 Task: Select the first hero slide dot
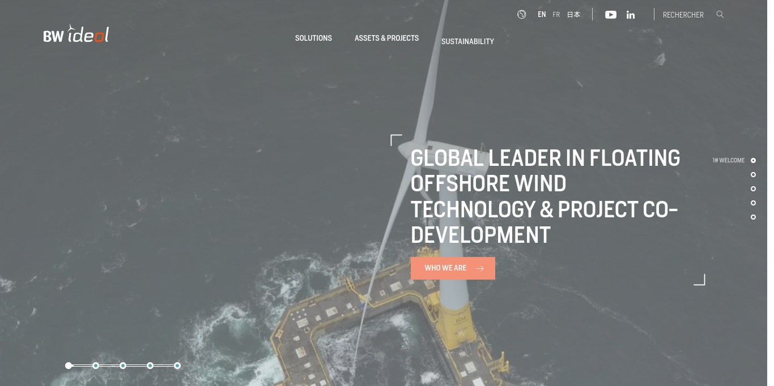[69, 366]
